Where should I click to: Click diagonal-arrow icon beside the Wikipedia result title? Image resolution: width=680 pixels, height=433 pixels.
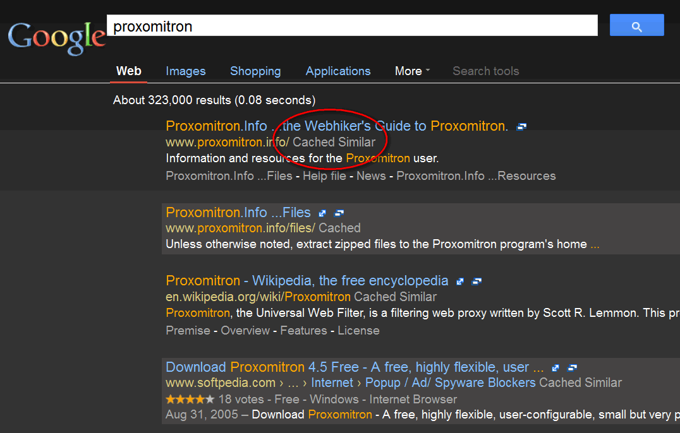[460, 282]
